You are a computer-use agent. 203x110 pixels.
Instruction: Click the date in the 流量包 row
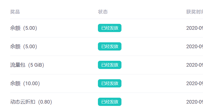pyautogui.click(x=195, y=65)
